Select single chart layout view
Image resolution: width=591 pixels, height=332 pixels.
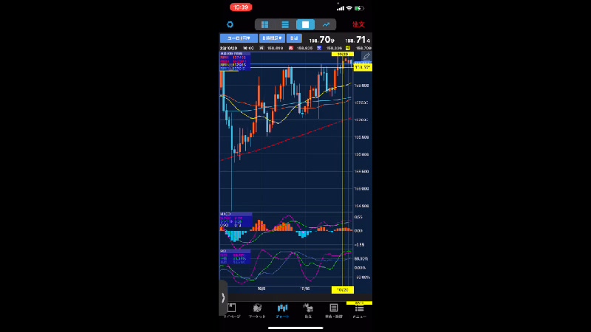point(305,24)
